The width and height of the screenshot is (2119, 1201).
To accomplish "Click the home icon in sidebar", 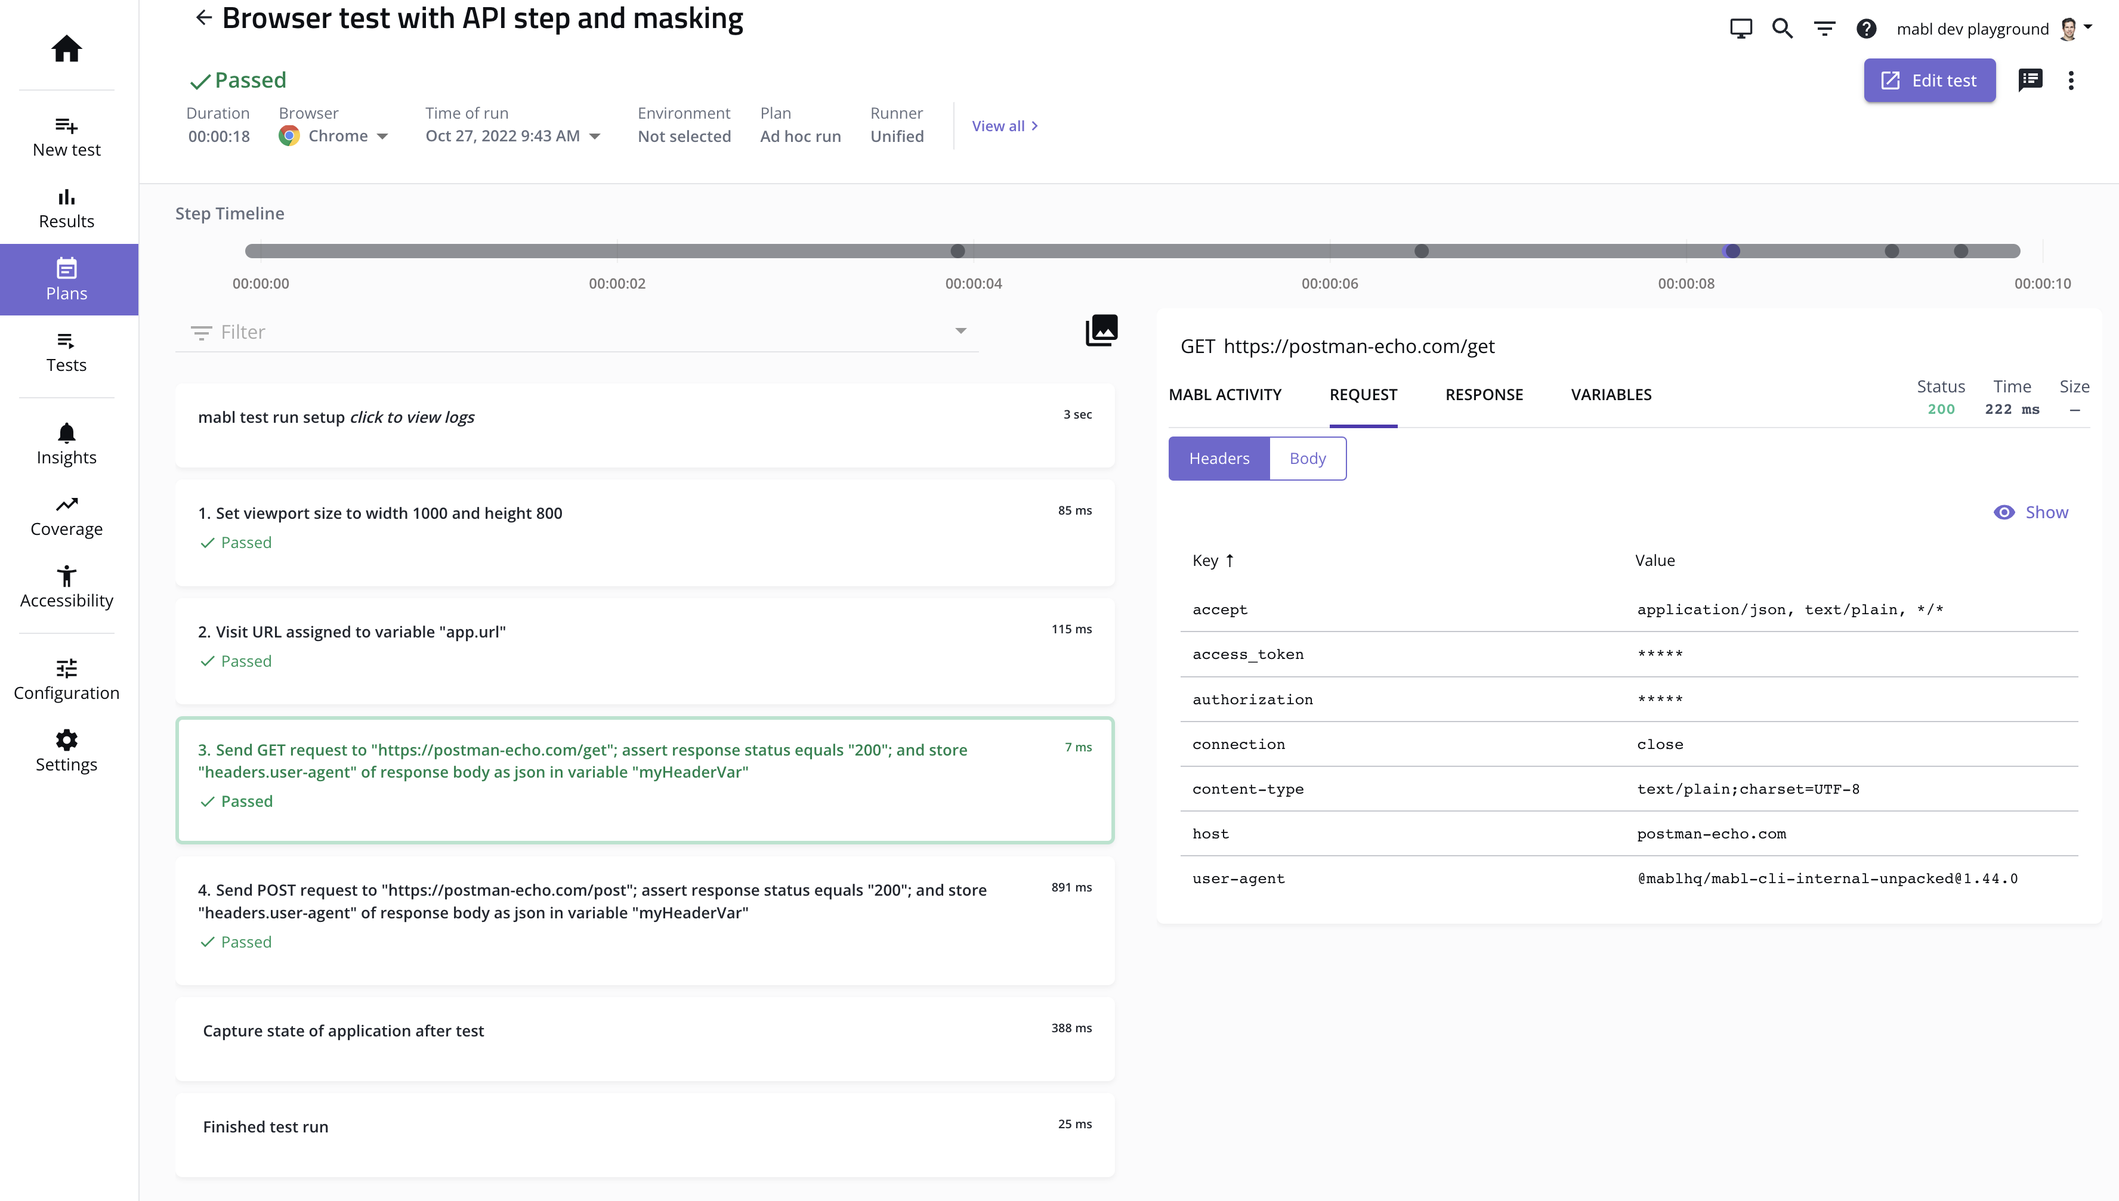I will [x=66, y=49].
